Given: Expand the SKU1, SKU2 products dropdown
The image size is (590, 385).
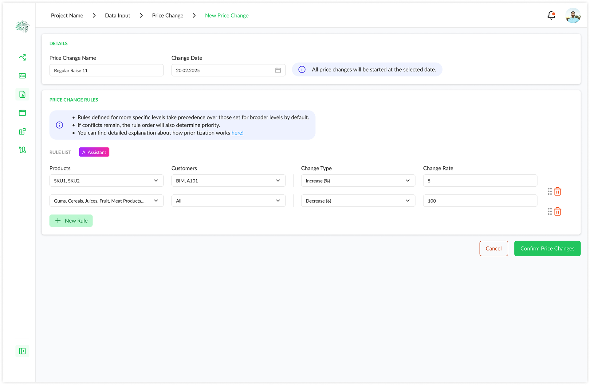Looking at the screenshot, I should click(x=156, y=181).
